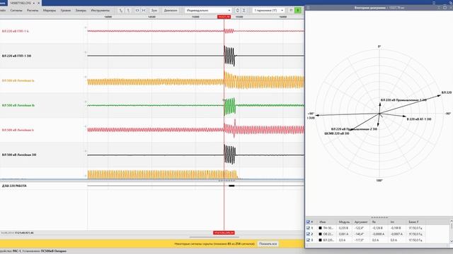Toggle the green highlighted toolbar button
Image resolution: width=453 pixels, height=254 pixels.
coord(298,11)
